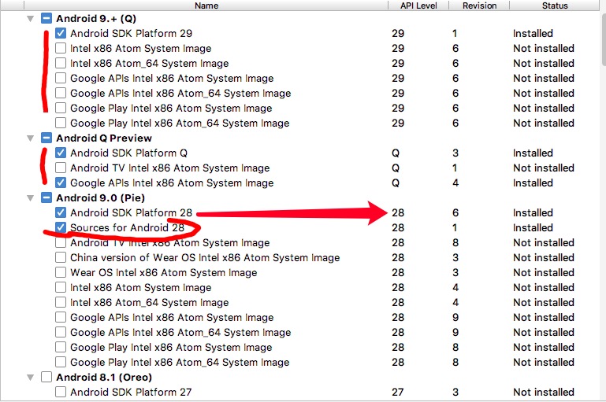Check Google Play Intel x86 Atom API 29
Screen dimensions: 606x402
point(61,108)
